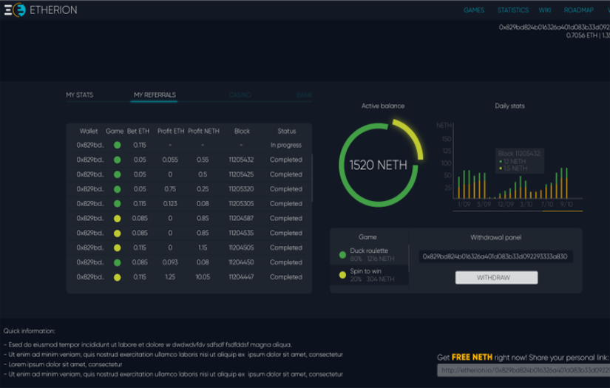Click the yellow game dot in block 11204535 row
This screenshot has width=610, height=388.
[x=117, y=234]
